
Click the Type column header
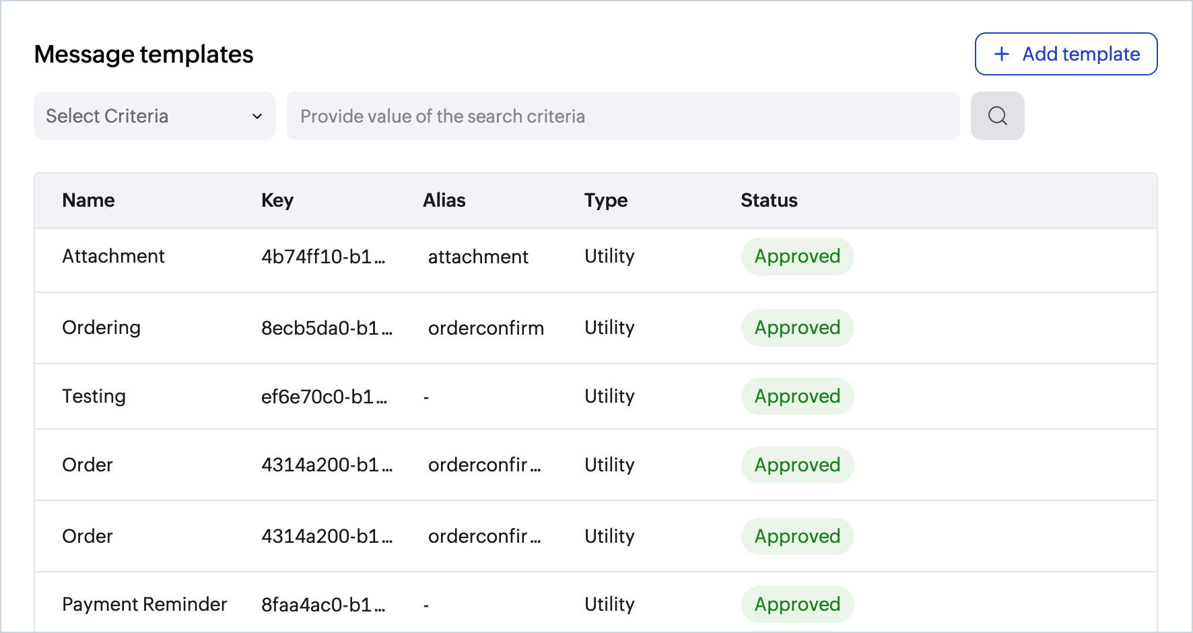pyautogui.click(x=606, y=200)
